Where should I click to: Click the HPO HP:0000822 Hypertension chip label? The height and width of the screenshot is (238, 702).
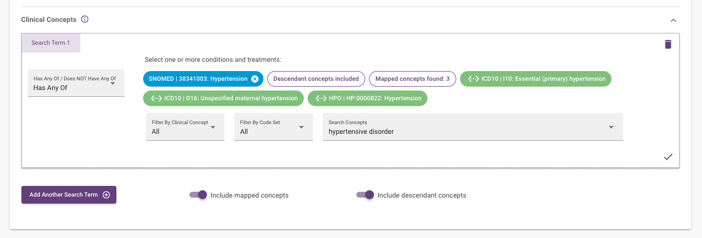(373, 98)
